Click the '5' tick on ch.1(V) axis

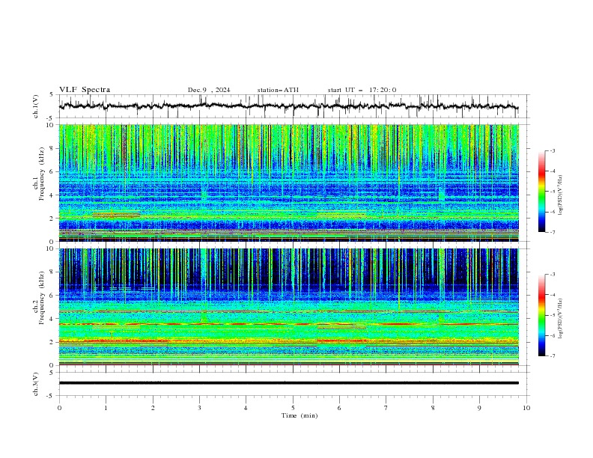pyautogui.click(x=52, y=95)
